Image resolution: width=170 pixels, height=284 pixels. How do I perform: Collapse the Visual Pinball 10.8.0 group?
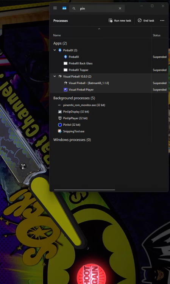(55, 76)
